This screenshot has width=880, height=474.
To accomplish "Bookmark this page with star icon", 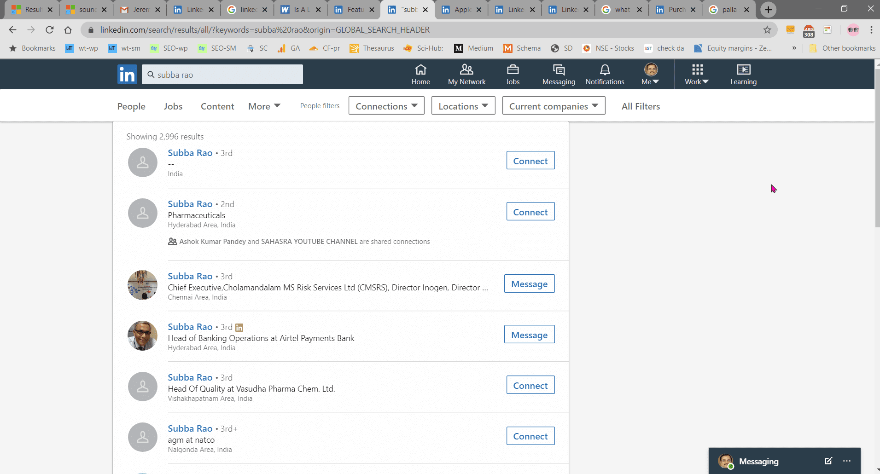I will [x=767, y=30].
